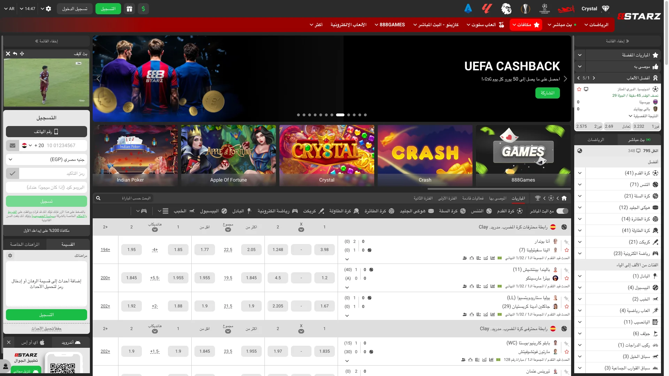
Task: Open the Europa League trophy icon
Action: coord(525,9)
